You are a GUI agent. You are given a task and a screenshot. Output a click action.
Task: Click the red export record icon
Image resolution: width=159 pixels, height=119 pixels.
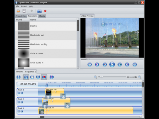pos(45,11)
